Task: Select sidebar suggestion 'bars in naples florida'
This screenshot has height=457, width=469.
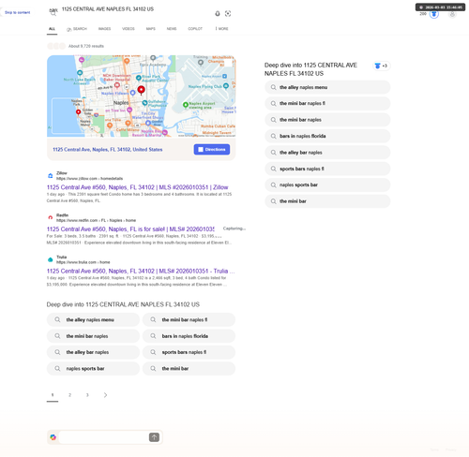Action: pos(327,136)
